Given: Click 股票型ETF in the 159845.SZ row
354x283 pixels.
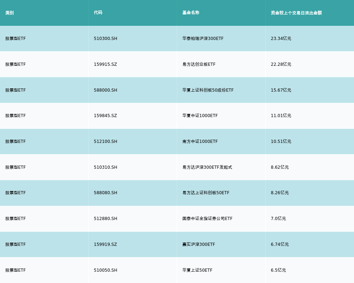Looking at the screenshot, I should tap(16, 116).
